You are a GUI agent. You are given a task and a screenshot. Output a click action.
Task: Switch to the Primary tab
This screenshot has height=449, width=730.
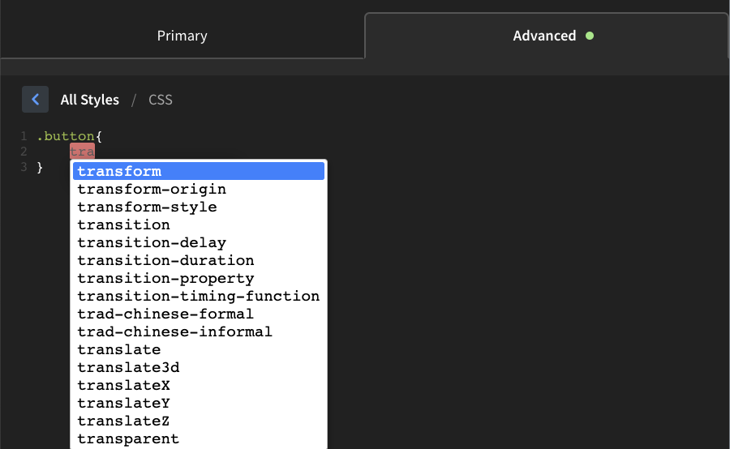182,36
